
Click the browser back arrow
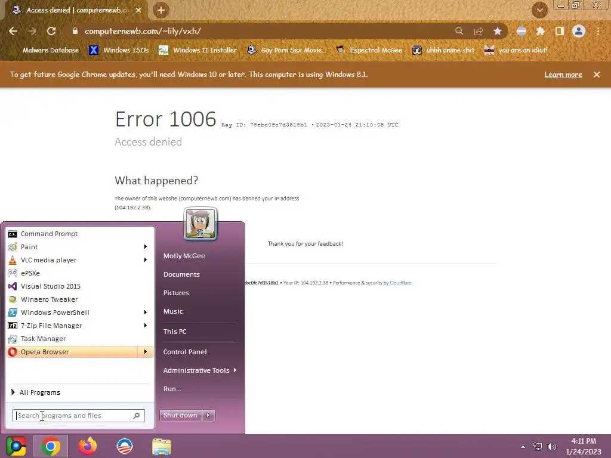(13, 31)
